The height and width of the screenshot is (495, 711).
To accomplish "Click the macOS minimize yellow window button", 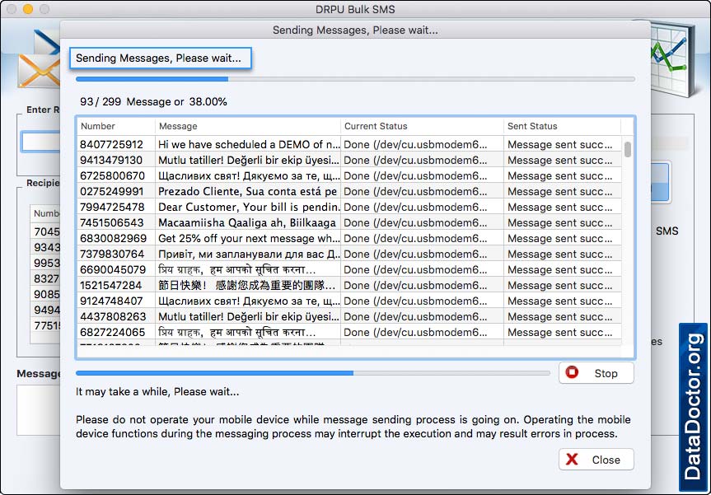I will coord(28,9).
